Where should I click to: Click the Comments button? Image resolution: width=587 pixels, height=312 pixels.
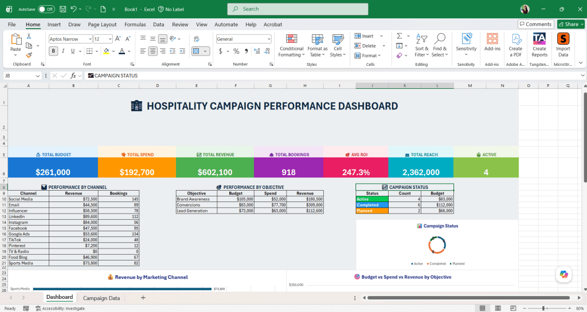pos(536,24)
